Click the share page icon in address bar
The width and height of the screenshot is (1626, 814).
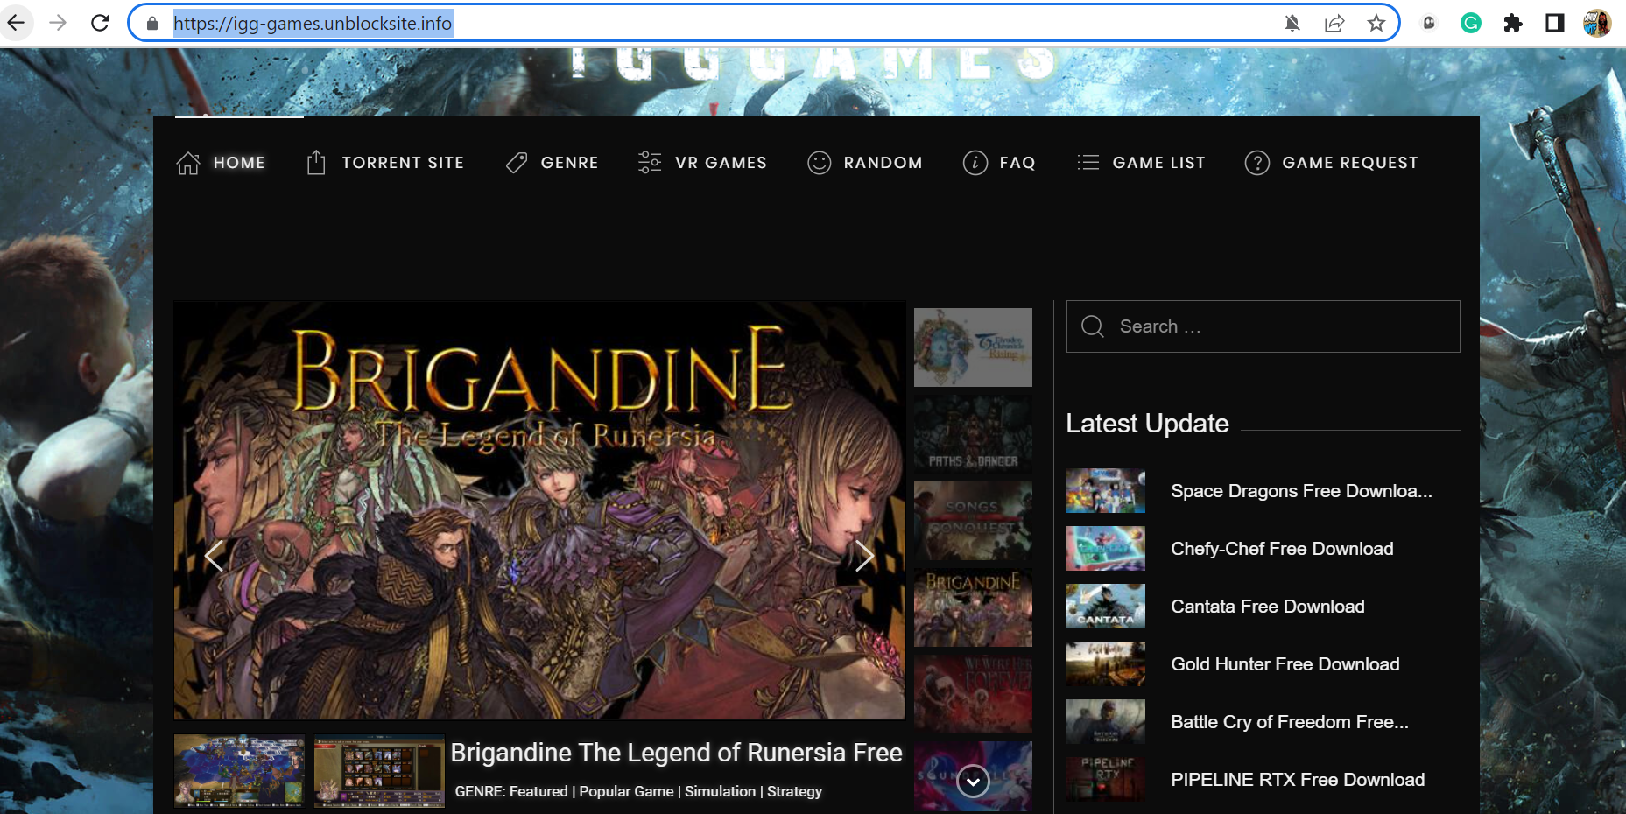click(x=1334, y=23)
